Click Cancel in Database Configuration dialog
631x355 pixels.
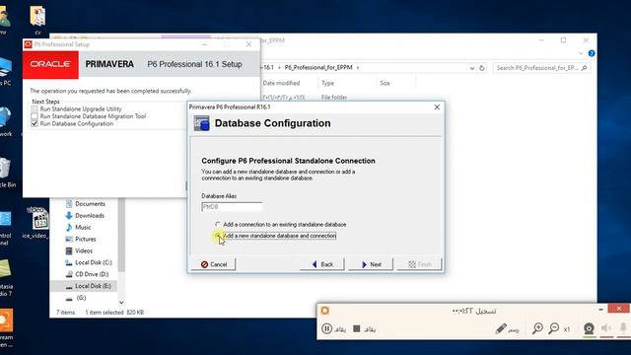pyautogui.click(x=214, y=264)
